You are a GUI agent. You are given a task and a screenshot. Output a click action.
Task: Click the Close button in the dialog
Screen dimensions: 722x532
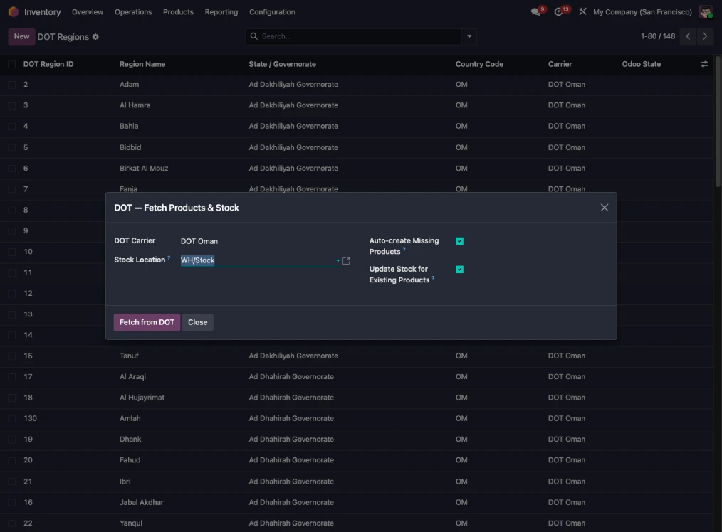click(197, 322)
